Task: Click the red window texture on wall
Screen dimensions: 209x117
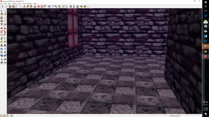Action: pos(72,28)
